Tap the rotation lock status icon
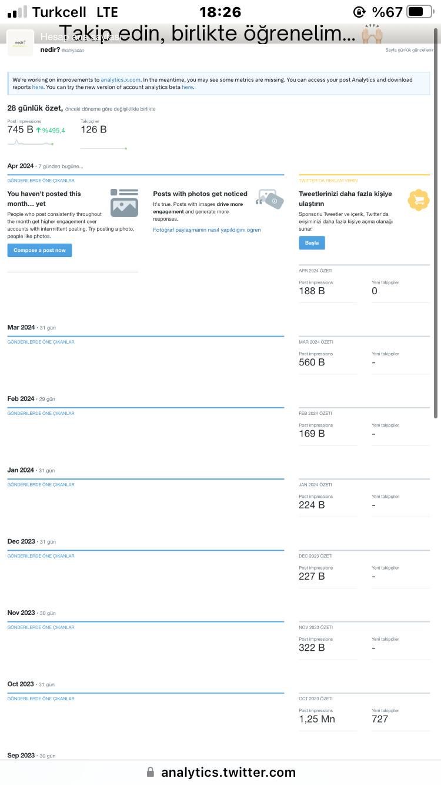441x785 pixels. [x=359, y=12]
